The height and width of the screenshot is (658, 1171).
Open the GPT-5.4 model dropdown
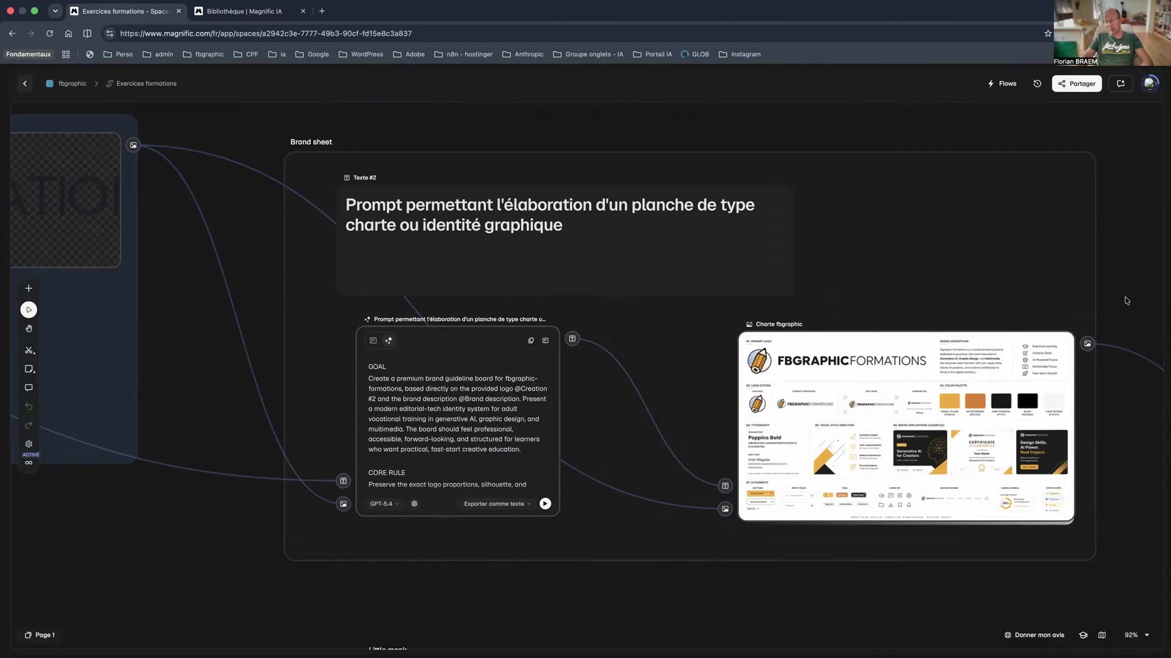384,504
